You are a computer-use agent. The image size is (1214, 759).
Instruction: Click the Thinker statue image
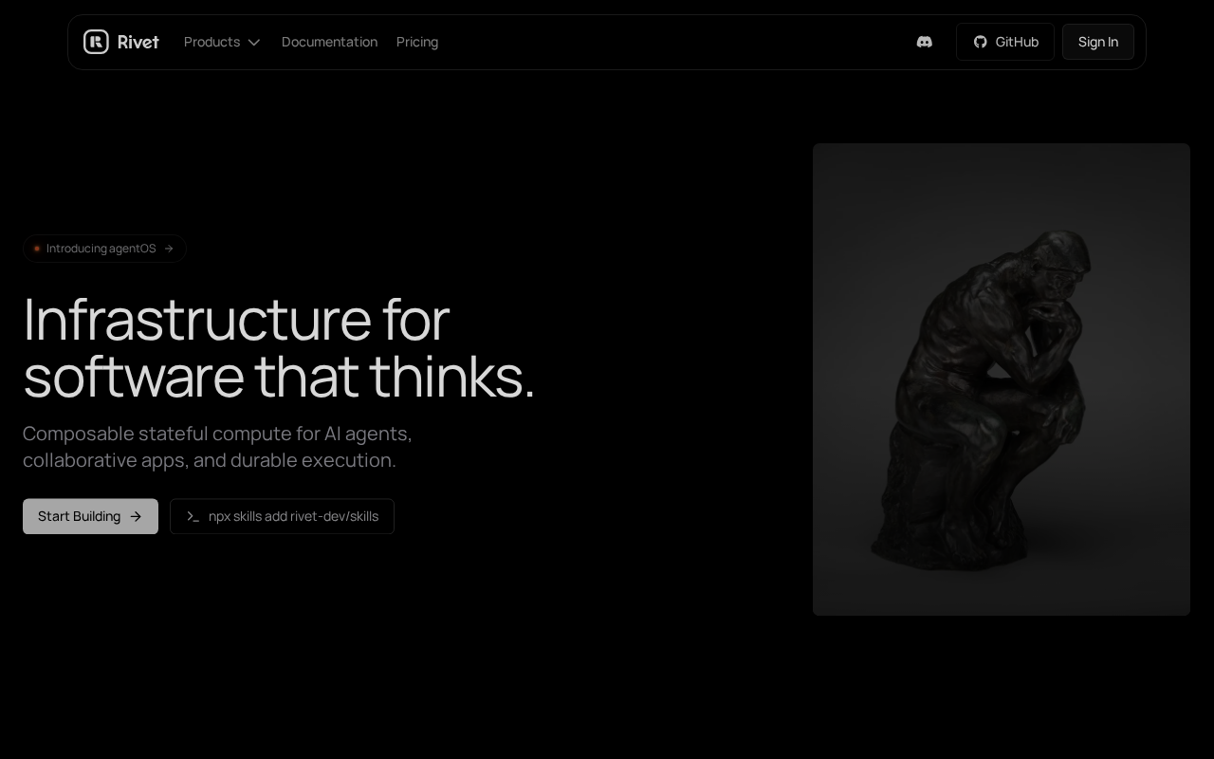coord(1002,379)
